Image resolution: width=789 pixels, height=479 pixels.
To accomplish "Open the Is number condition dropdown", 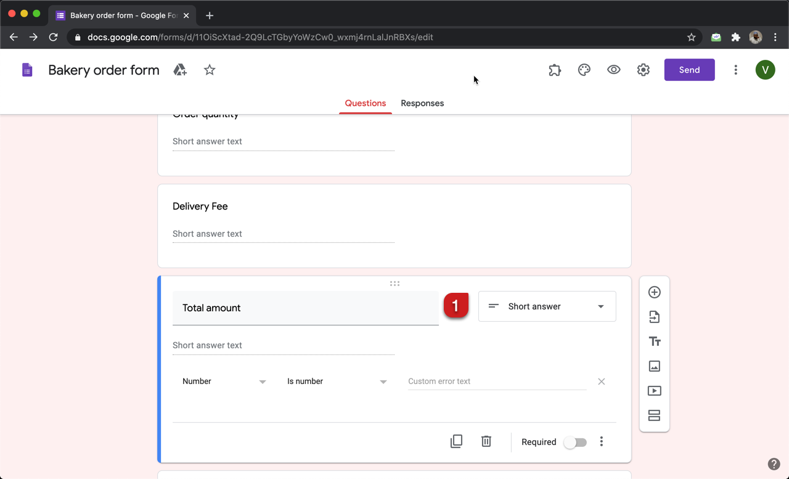I will click(x=337, y=381).
